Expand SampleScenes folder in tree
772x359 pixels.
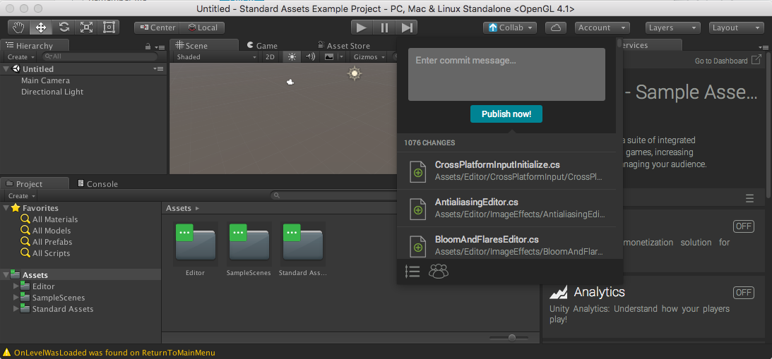(16, 298)
